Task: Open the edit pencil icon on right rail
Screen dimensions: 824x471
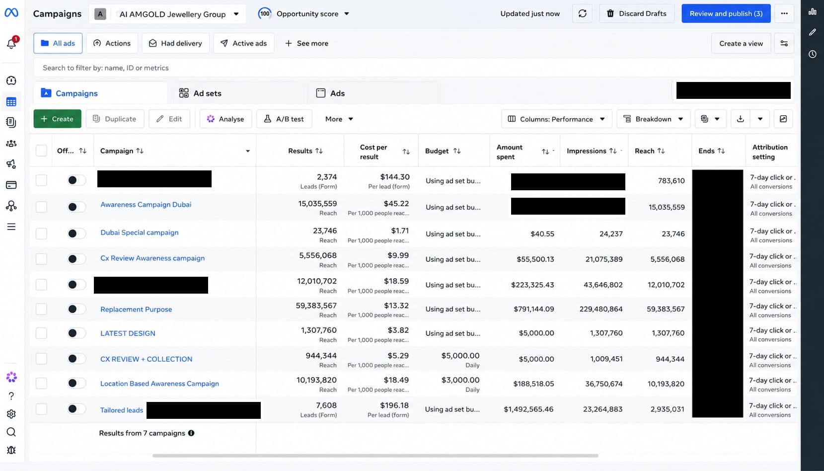Action: [x=813, y=32]
